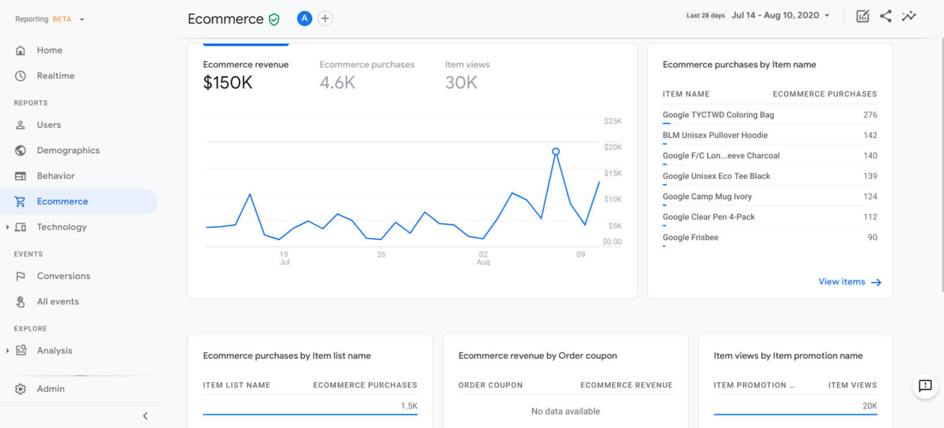Viewport: 944px width, 428px height.
Task: Click the View items arrow
Action: pyautogui.click(x=876, y=282)
